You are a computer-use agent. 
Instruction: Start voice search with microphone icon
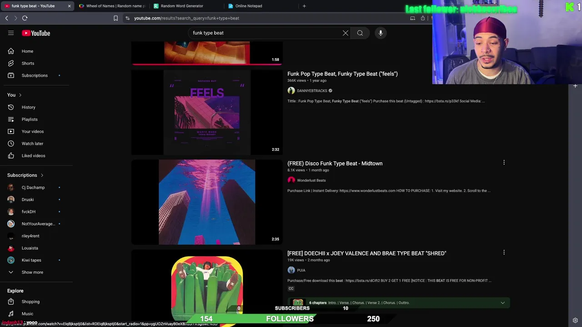pos(381,33)
